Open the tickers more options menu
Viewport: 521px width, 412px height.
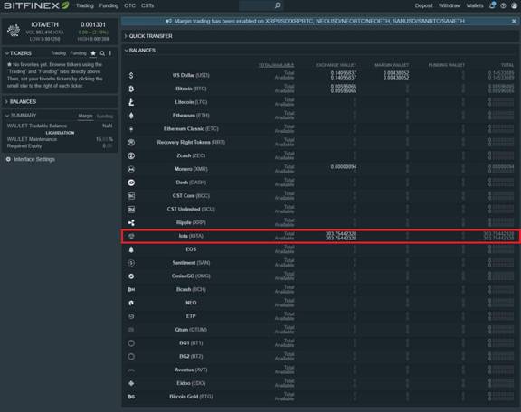click(x=110, y=53)
